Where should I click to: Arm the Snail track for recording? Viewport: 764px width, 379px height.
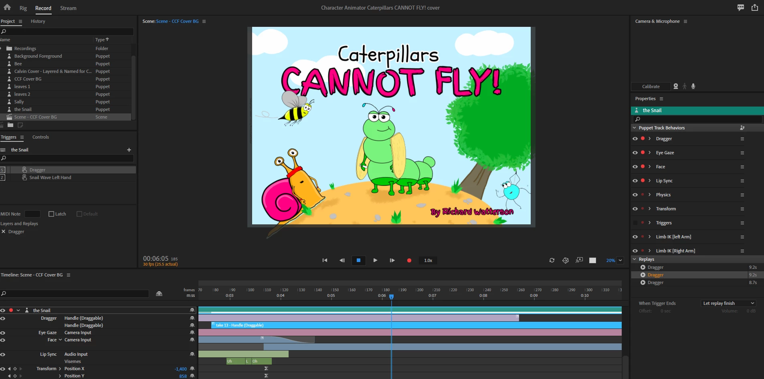pyautogui.click(x=11, y=310)
